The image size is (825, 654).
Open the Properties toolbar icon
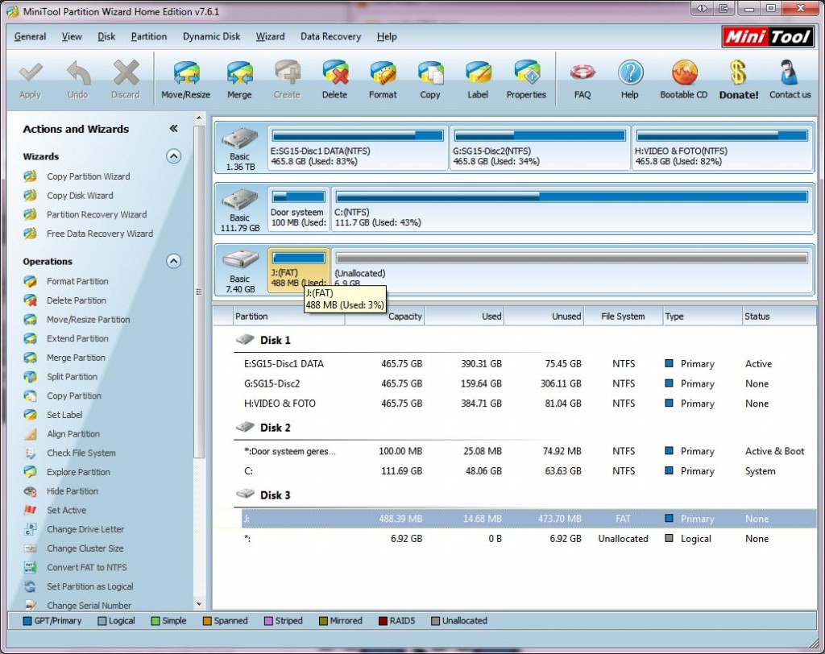point(526,72)
